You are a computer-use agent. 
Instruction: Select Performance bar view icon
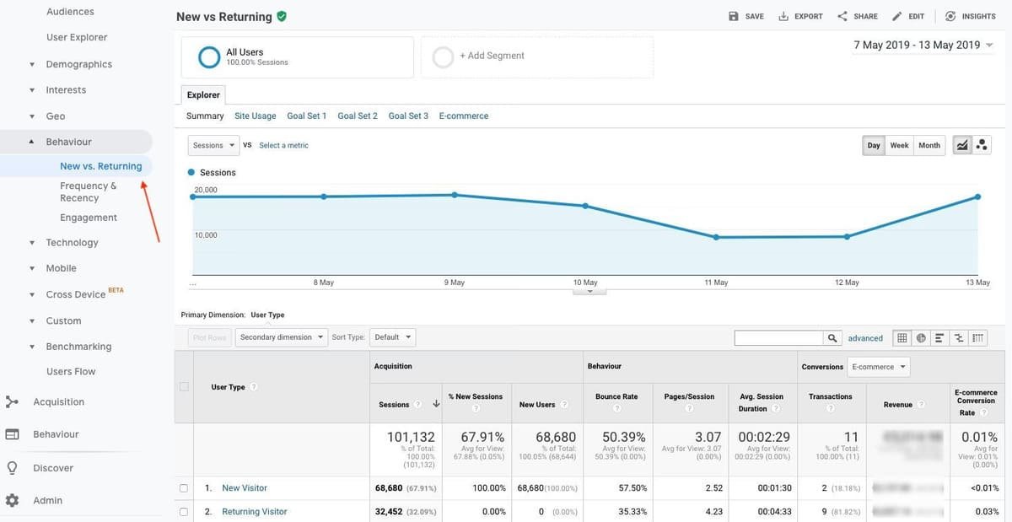coord(939,338)
